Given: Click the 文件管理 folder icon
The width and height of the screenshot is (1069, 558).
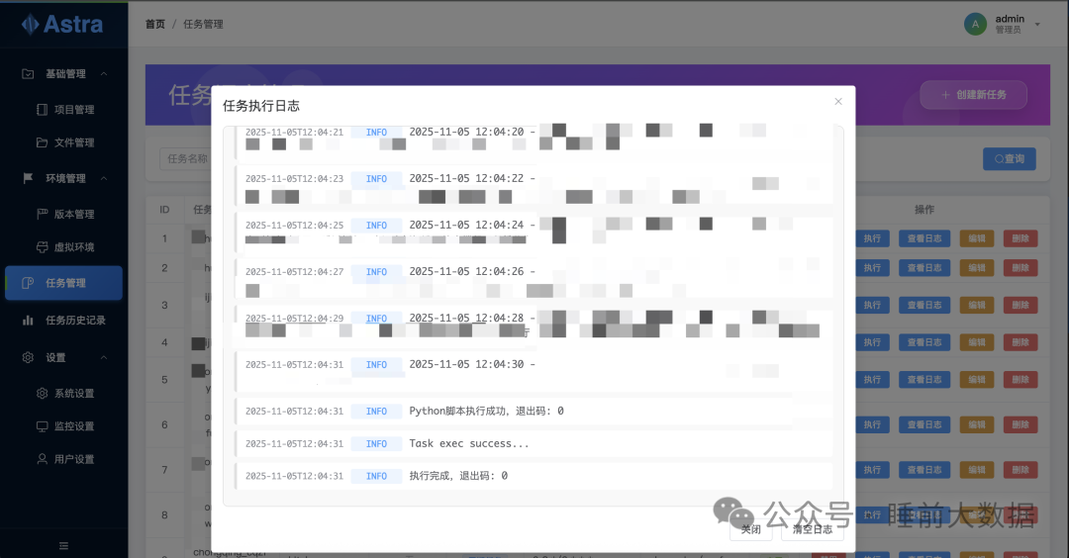Looking at the screenshot, I should (42, 142).
